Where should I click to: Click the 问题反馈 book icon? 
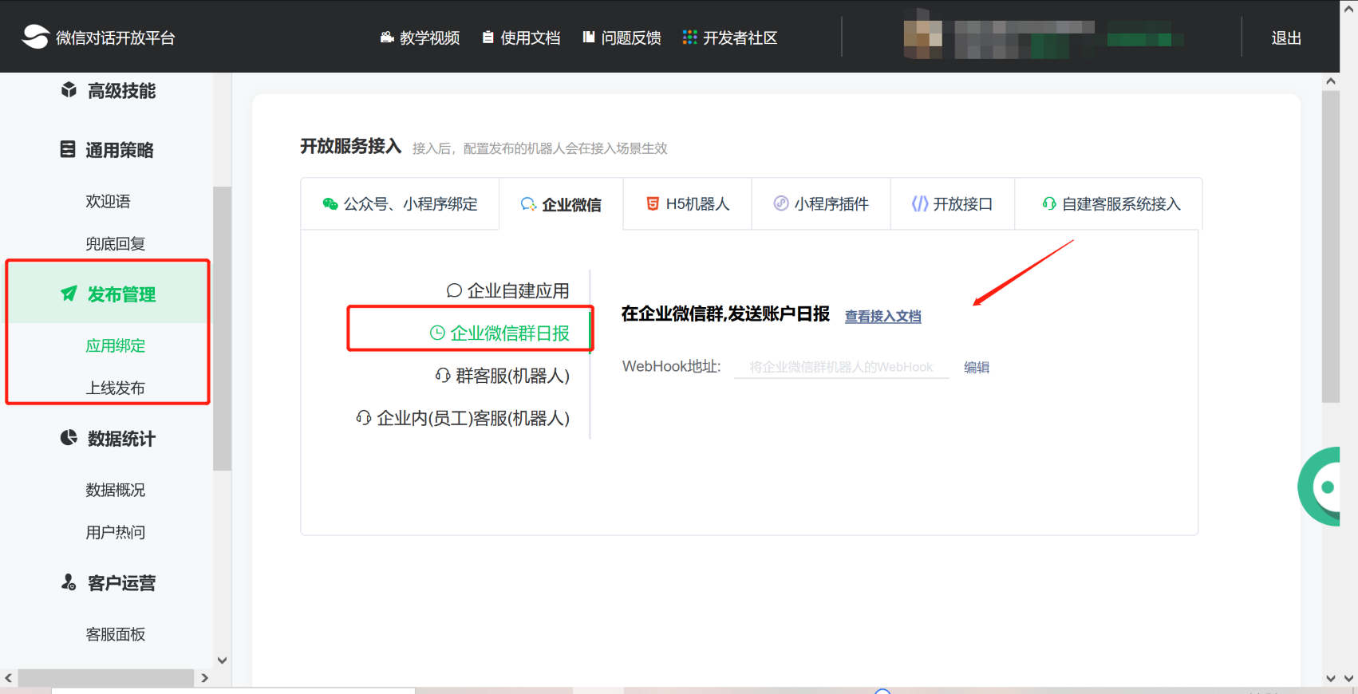click(x=589, y=37)
